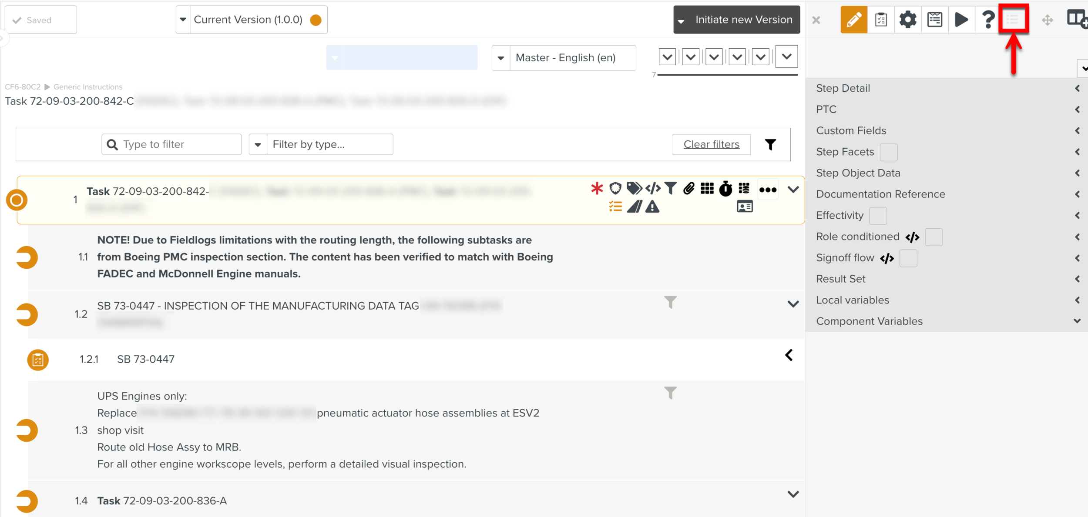Image resolution: width=1088 pixels, height=517 pixels.
Task: Click the pencil edit mode icon
Action: click(853, 20)
